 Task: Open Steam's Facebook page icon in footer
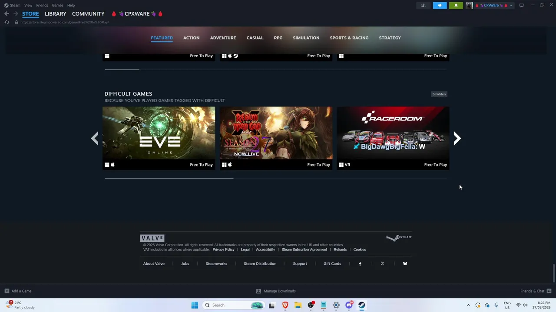click(360, 263)
